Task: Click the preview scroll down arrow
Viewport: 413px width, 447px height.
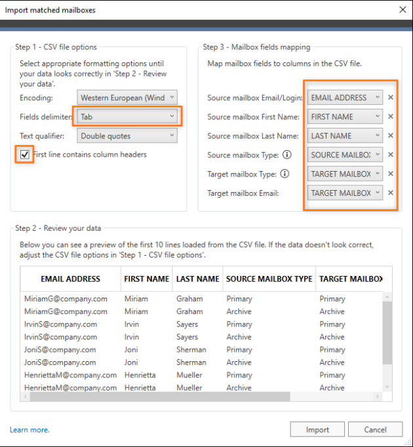Action: pyautogui.click(x=387, y=387)
